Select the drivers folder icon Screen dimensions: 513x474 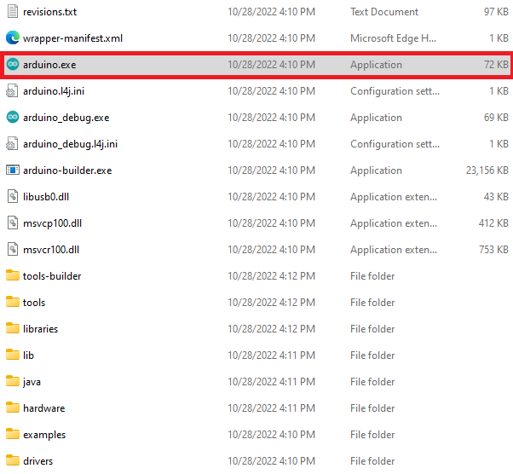coord(13,461)
